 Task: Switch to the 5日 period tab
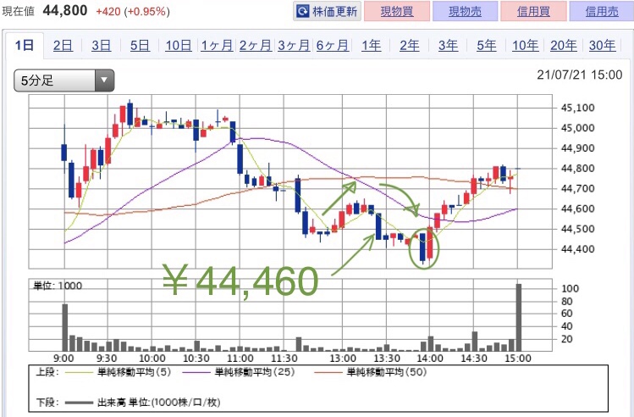point(140,45)
